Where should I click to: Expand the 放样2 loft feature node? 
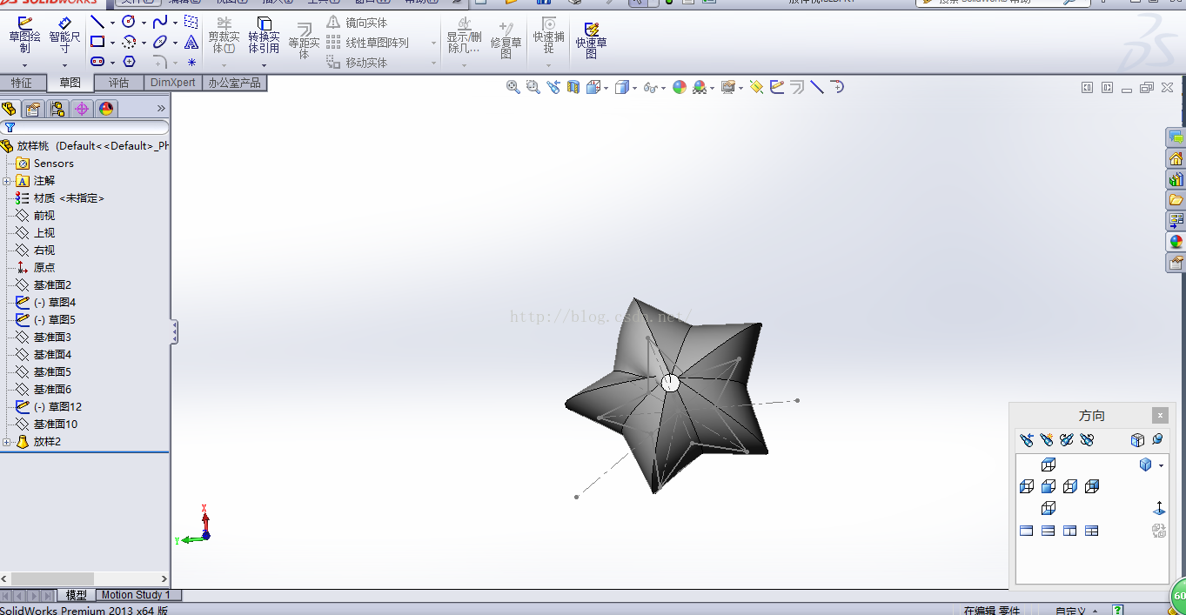click(6, 442)
